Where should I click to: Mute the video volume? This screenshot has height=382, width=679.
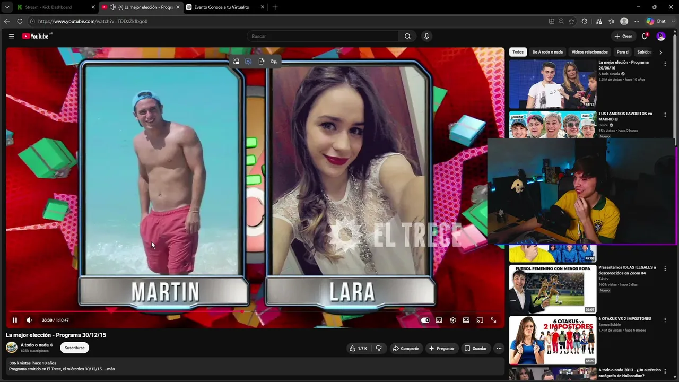click(29, 320)
